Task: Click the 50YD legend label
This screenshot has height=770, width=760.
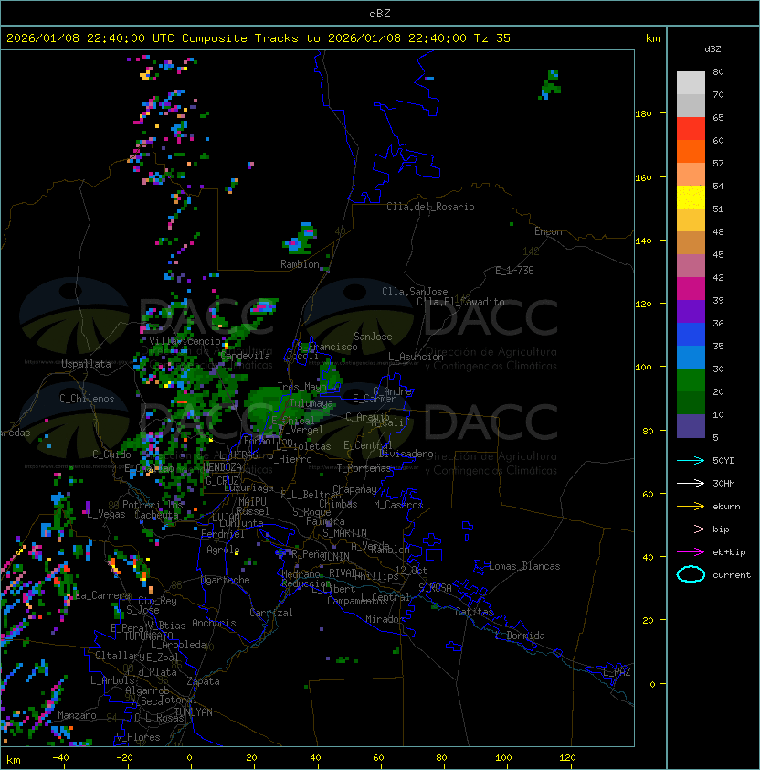Action: 723,460
